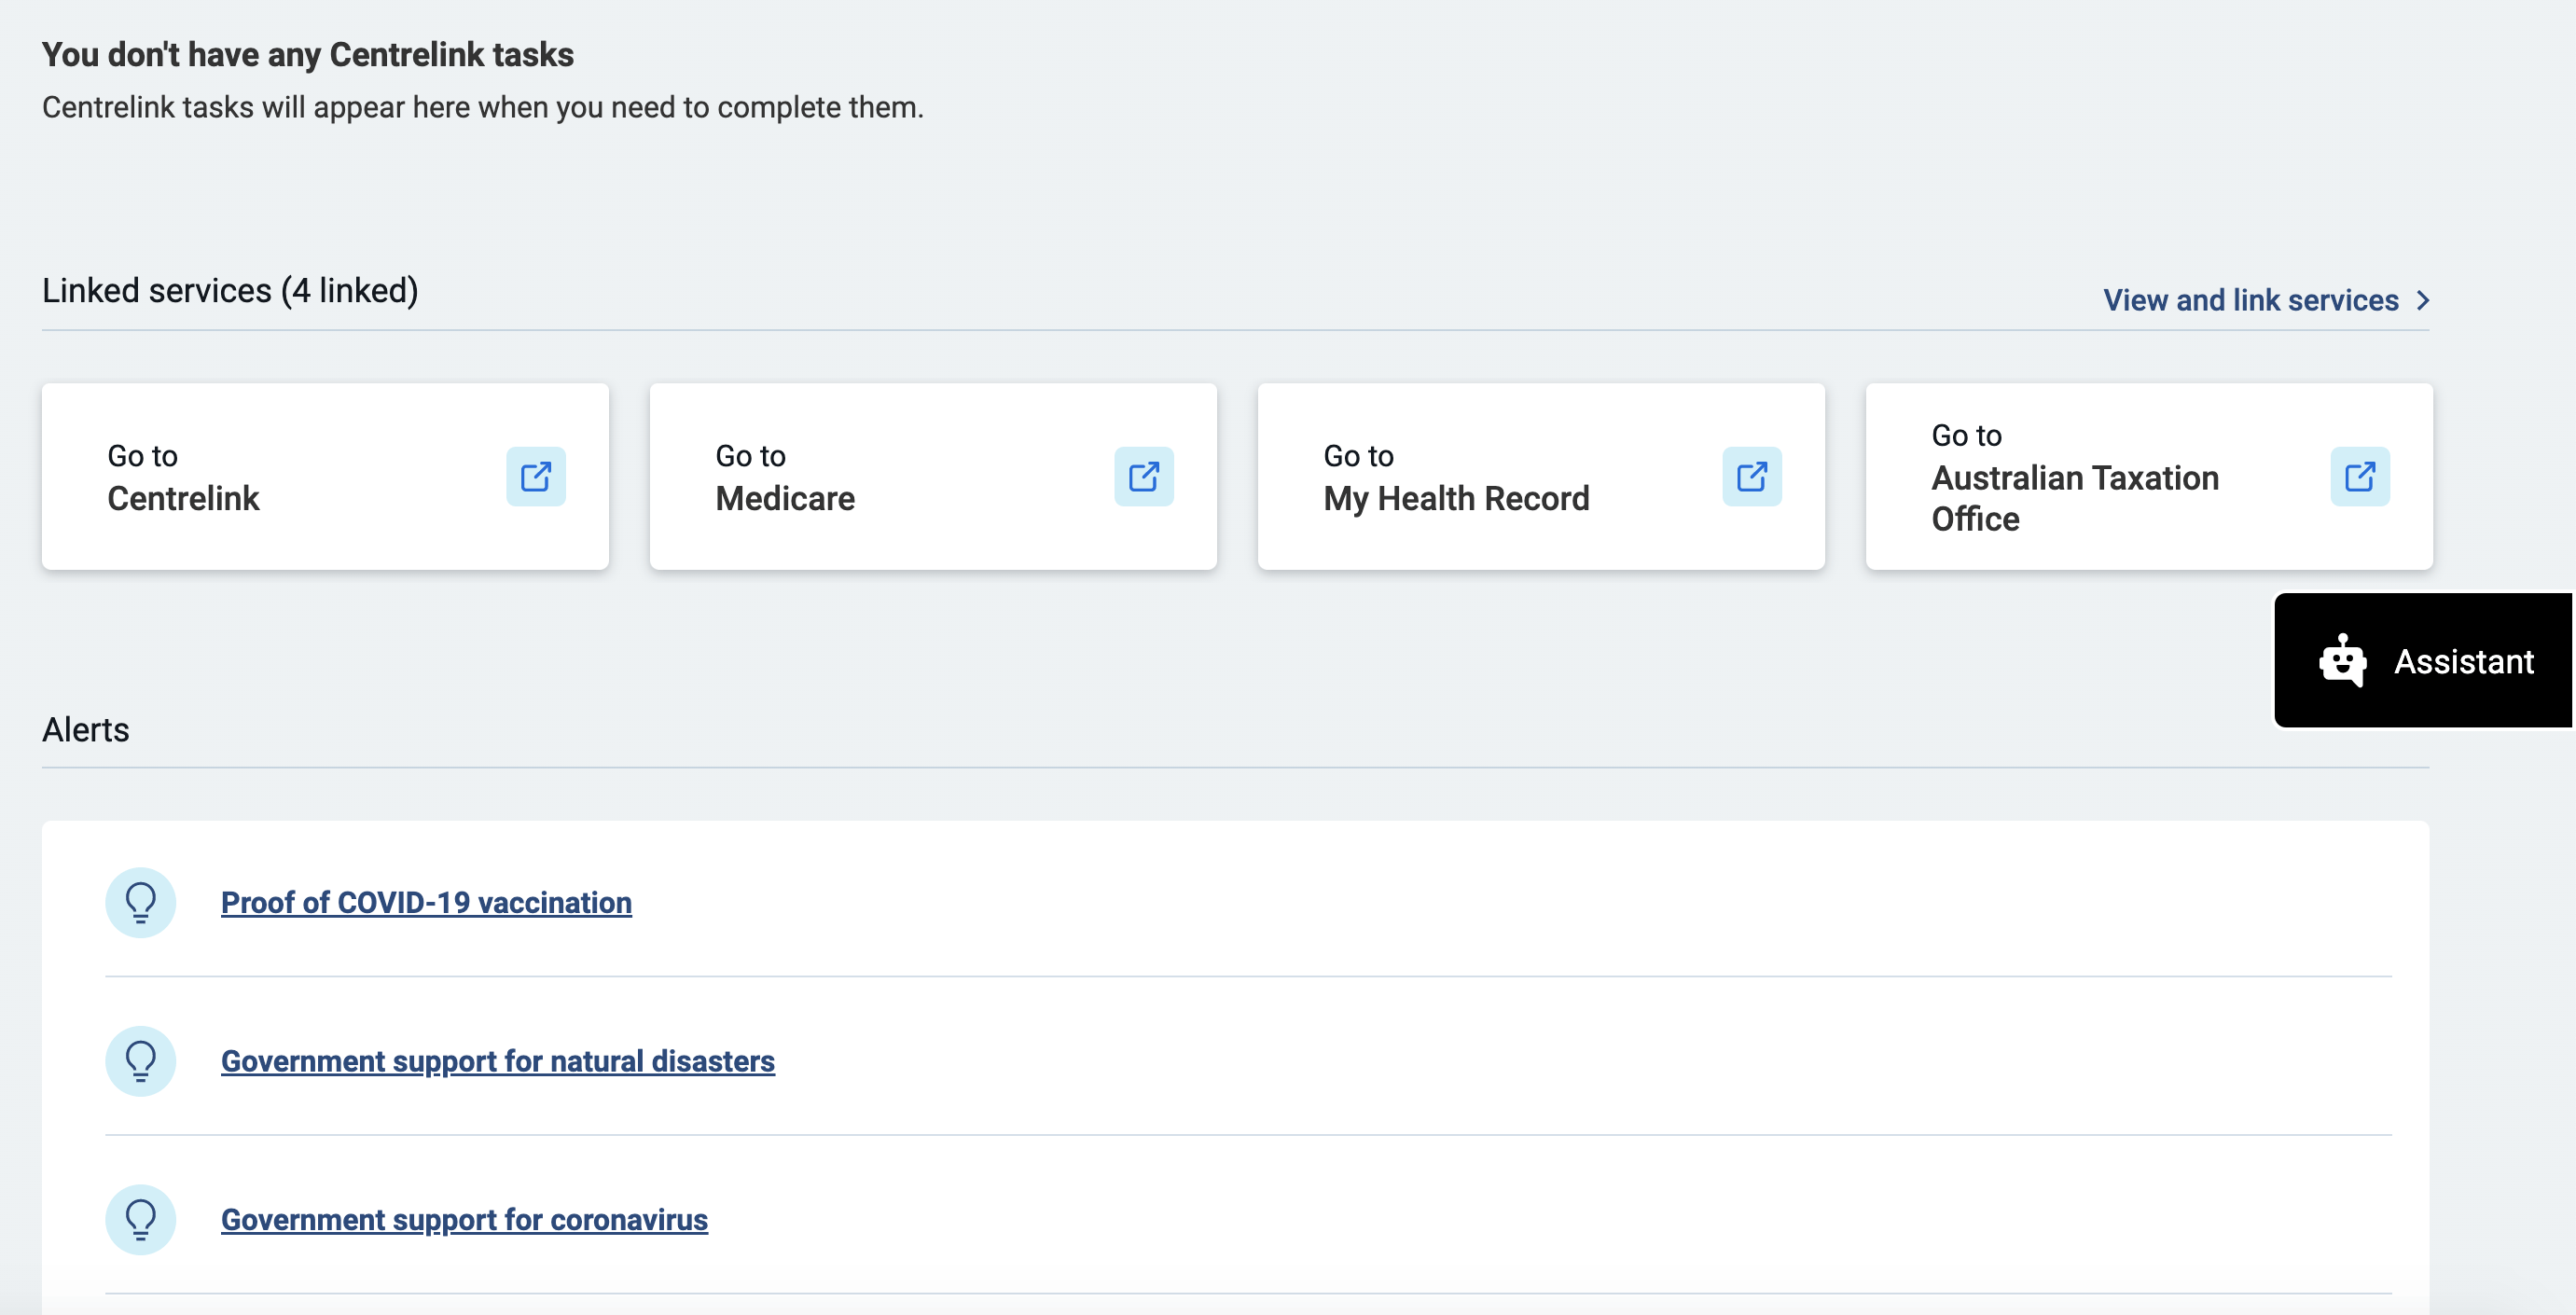Click the Assistant robot icon
Image resolution: width=2576 pixels, height=1315 pixels.
pos(2342,661)
